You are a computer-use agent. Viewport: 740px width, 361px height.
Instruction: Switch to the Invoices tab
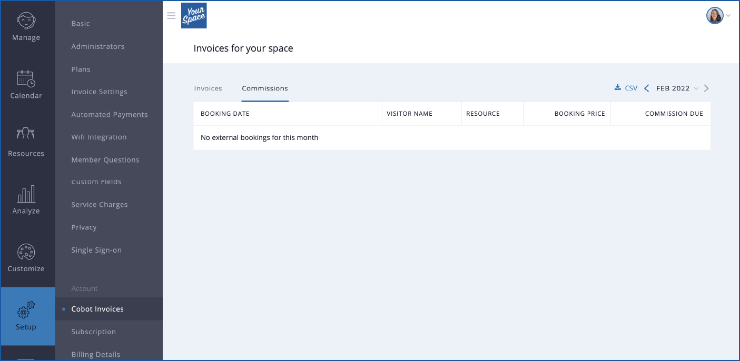tap(208, 88)
